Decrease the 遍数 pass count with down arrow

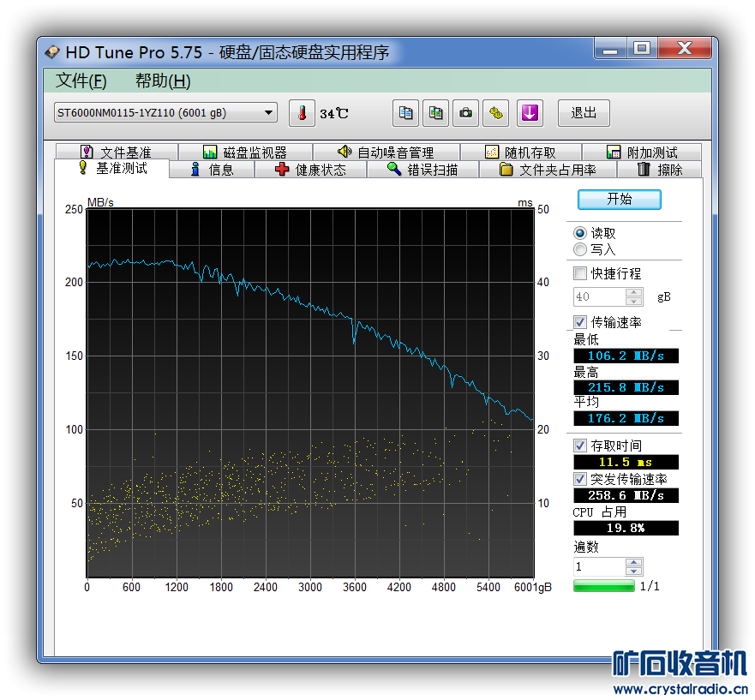[x=633, y=571]
